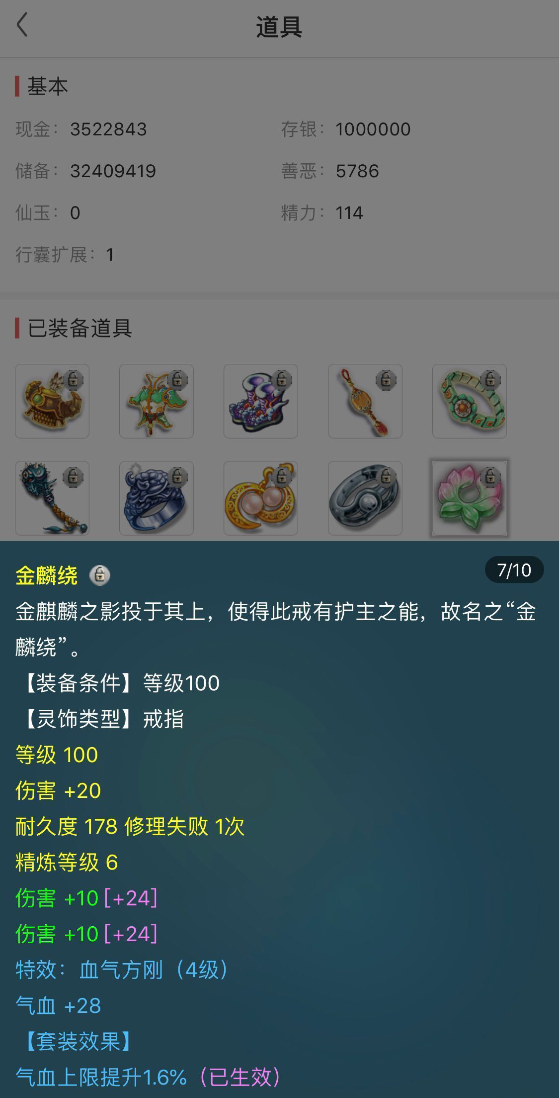Tap the 【套装效果】 label

click(x=78, y=1041)
